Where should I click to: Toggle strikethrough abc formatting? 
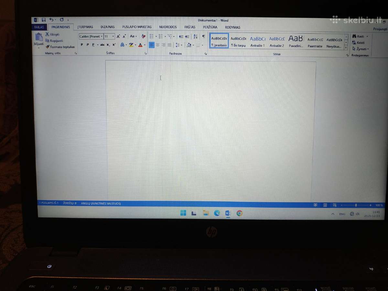click(x=102, y=45)
